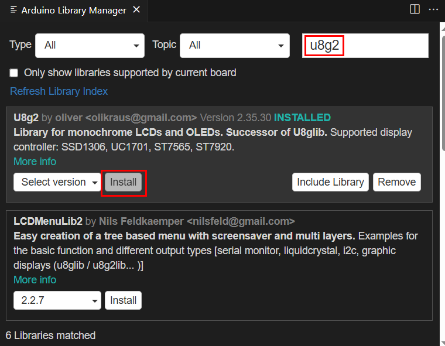Open Select version dropdown for U8g2
Screen dimensions: 445x346
click(57, 183)
